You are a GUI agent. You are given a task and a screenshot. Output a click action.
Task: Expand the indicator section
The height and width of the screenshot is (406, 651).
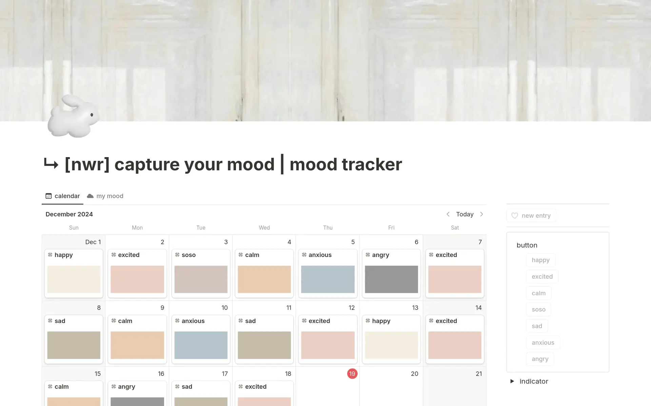pos(512,381)
